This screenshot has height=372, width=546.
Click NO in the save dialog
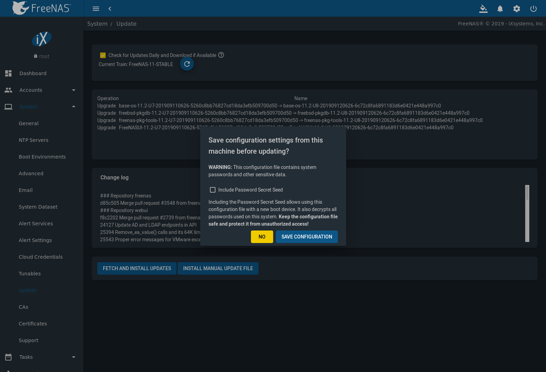point(262,237)
